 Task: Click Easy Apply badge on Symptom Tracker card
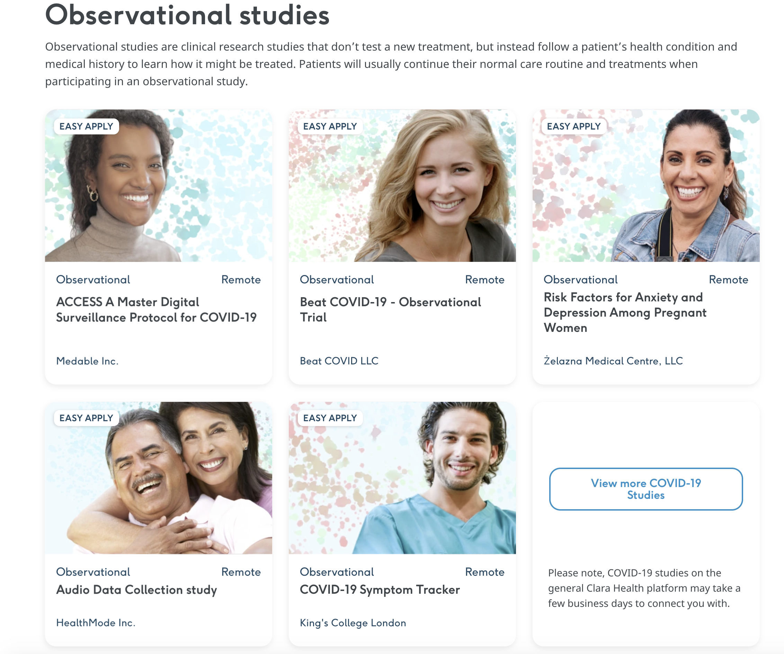point(330,418)
